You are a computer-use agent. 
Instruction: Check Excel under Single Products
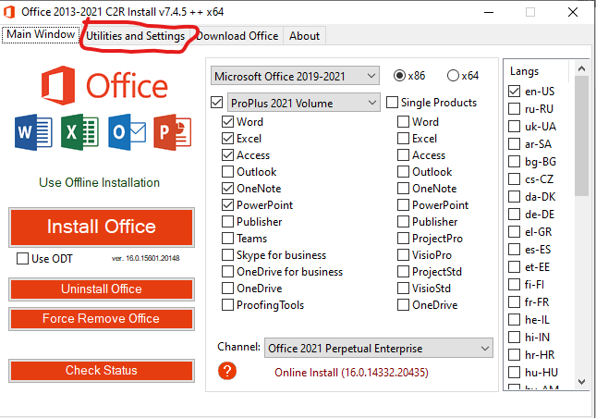click(403, 139)
